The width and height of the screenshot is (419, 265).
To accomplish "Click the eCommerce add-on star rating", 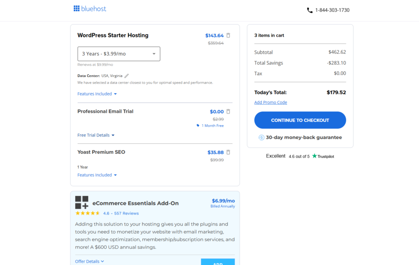I will pyautogui.click(x=88, y=213).
